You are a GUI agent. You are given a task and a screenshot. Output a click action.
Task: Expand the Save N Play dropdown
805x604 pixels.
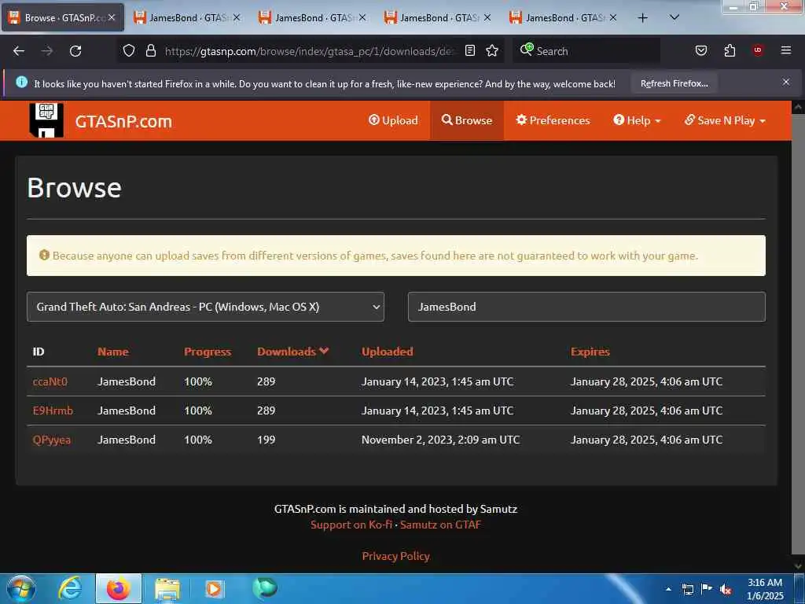(725, 120)
